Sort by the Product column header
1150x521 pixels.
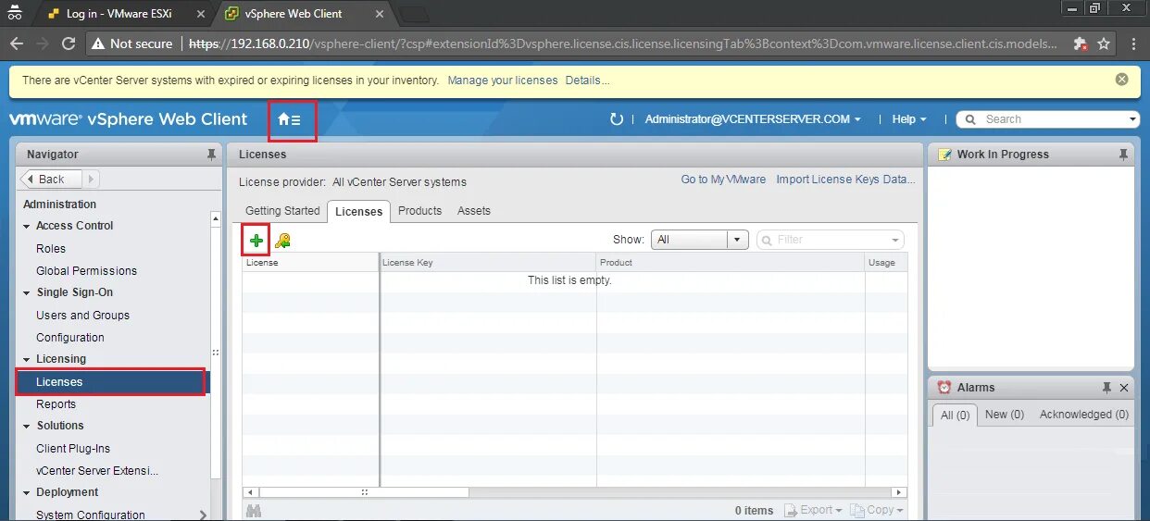pos(731,263)
